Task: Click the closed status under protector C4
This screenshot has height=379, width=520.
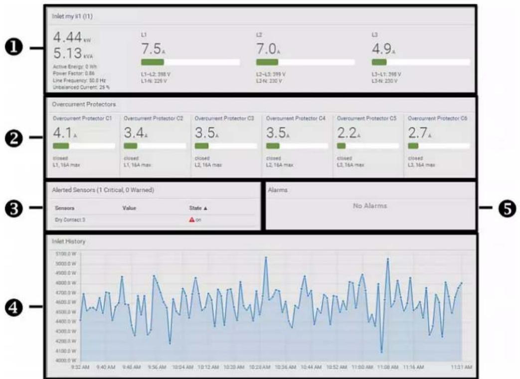Action: pos(273,158)
